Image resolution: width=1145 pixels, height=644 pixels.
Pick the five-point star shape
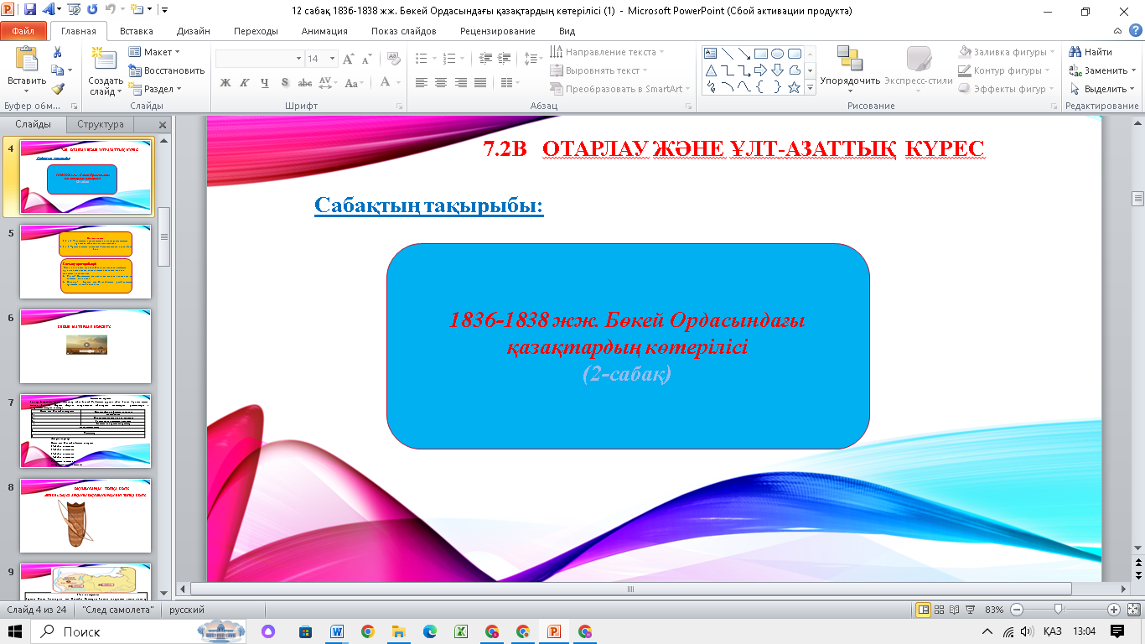pyautogui.click(x=793, y=86)
